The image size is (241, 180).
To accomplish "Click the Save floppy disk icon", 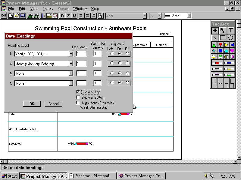I will point(23,16).
